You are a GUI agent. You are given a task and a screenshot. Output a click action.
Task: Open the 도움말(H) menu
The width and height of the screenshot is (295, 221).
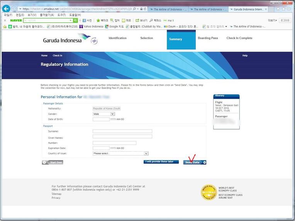click(75, 15)
